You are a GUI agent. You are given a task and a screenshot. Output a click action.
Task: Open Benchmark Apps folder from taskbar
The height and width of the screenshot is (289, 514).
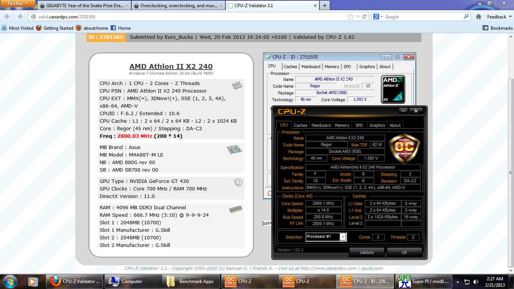pos(191,281)
